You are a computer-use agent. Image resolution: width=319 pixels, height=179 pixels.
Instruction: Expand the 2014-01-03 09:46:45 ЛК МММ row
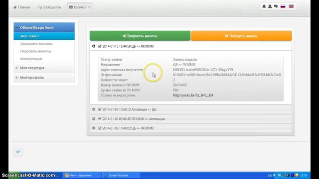tap(94, 119)
